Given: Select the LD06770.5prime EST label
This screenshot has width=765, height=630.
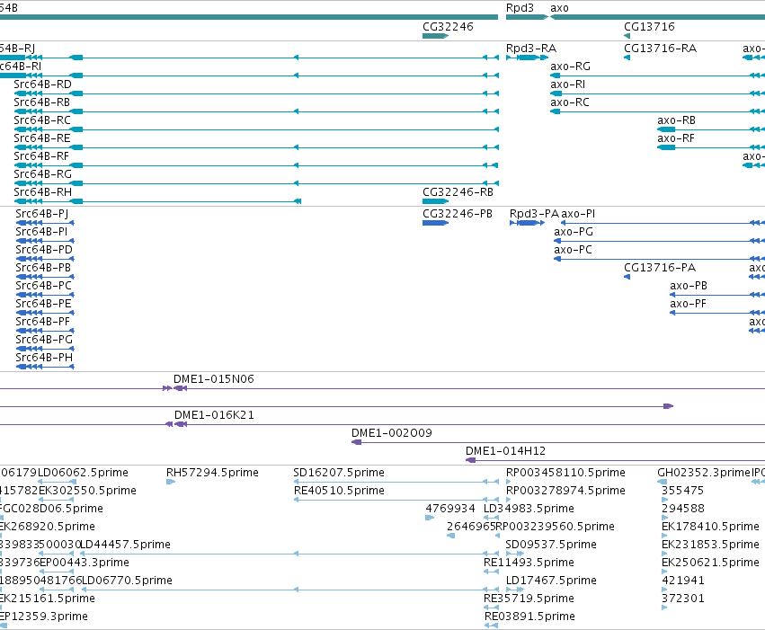Looking at the screenshot, I should (x=127, y=581).
